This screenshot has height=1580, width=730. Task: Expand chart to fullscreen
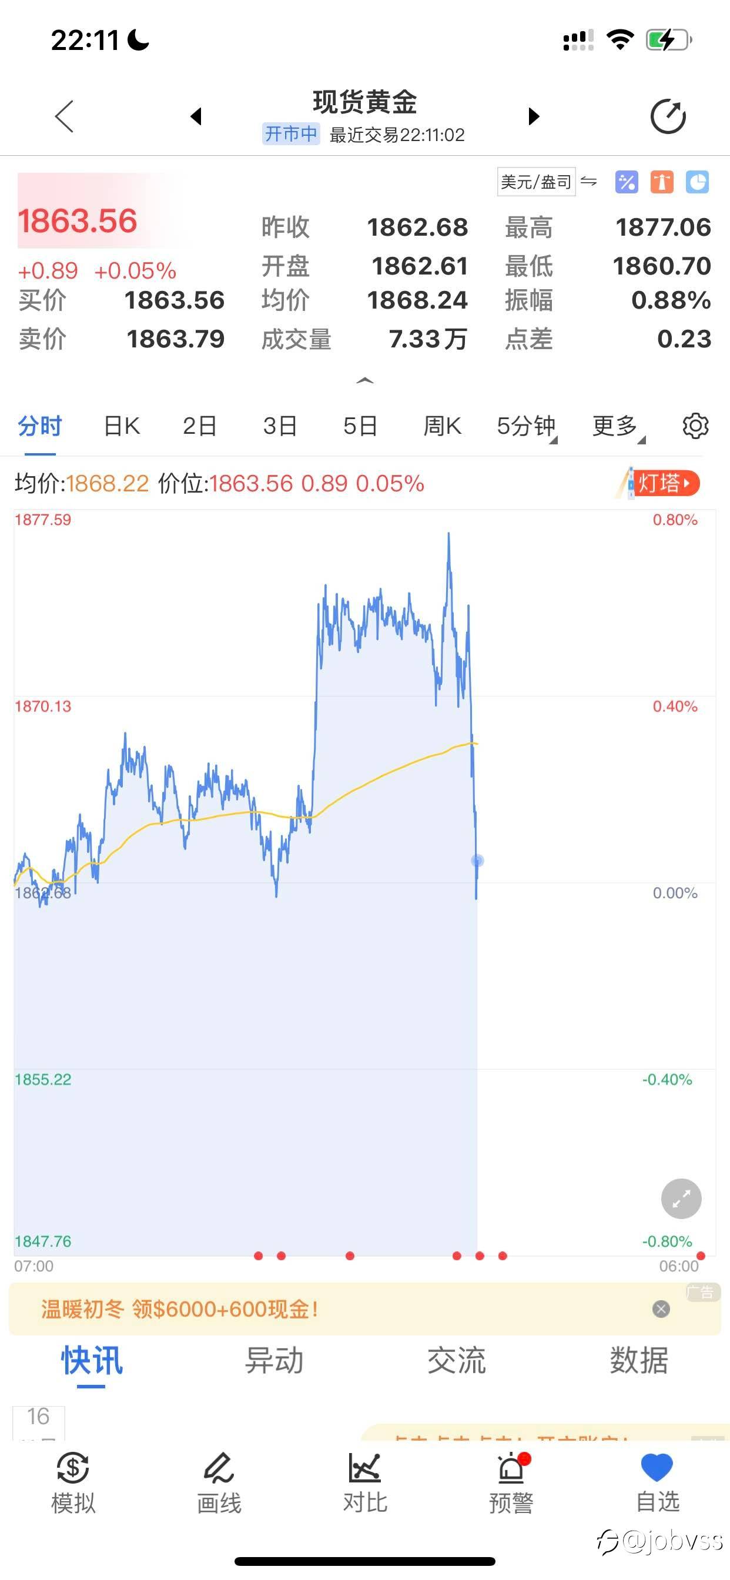tap(681, 1199)
